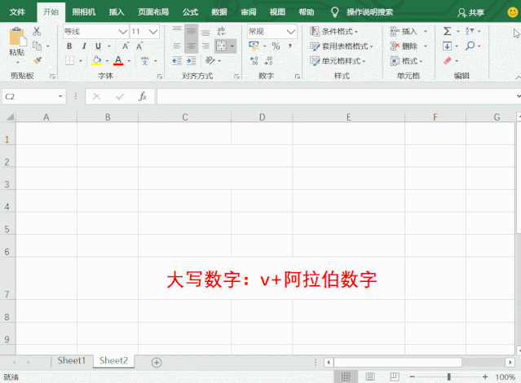Switch to 视图 View tab

[277, 12]
